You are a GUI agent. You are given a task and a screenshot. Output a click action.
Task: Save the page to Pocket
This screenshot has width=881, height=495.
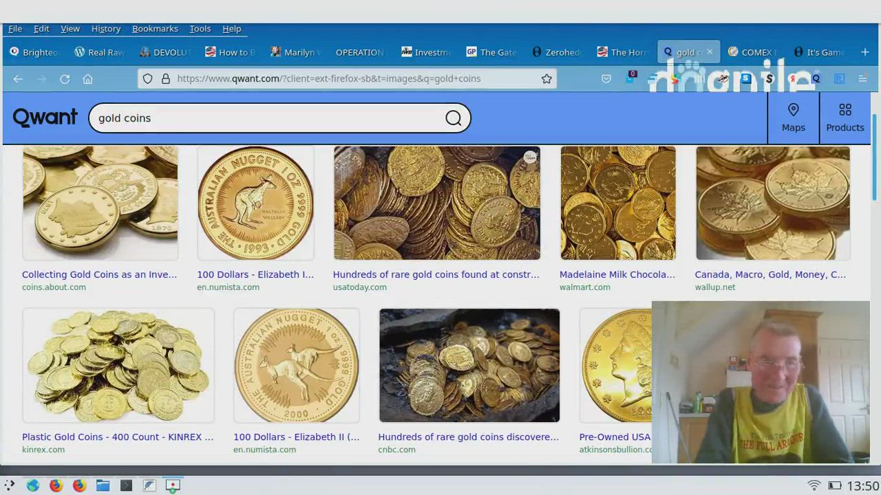click(606, 79)
